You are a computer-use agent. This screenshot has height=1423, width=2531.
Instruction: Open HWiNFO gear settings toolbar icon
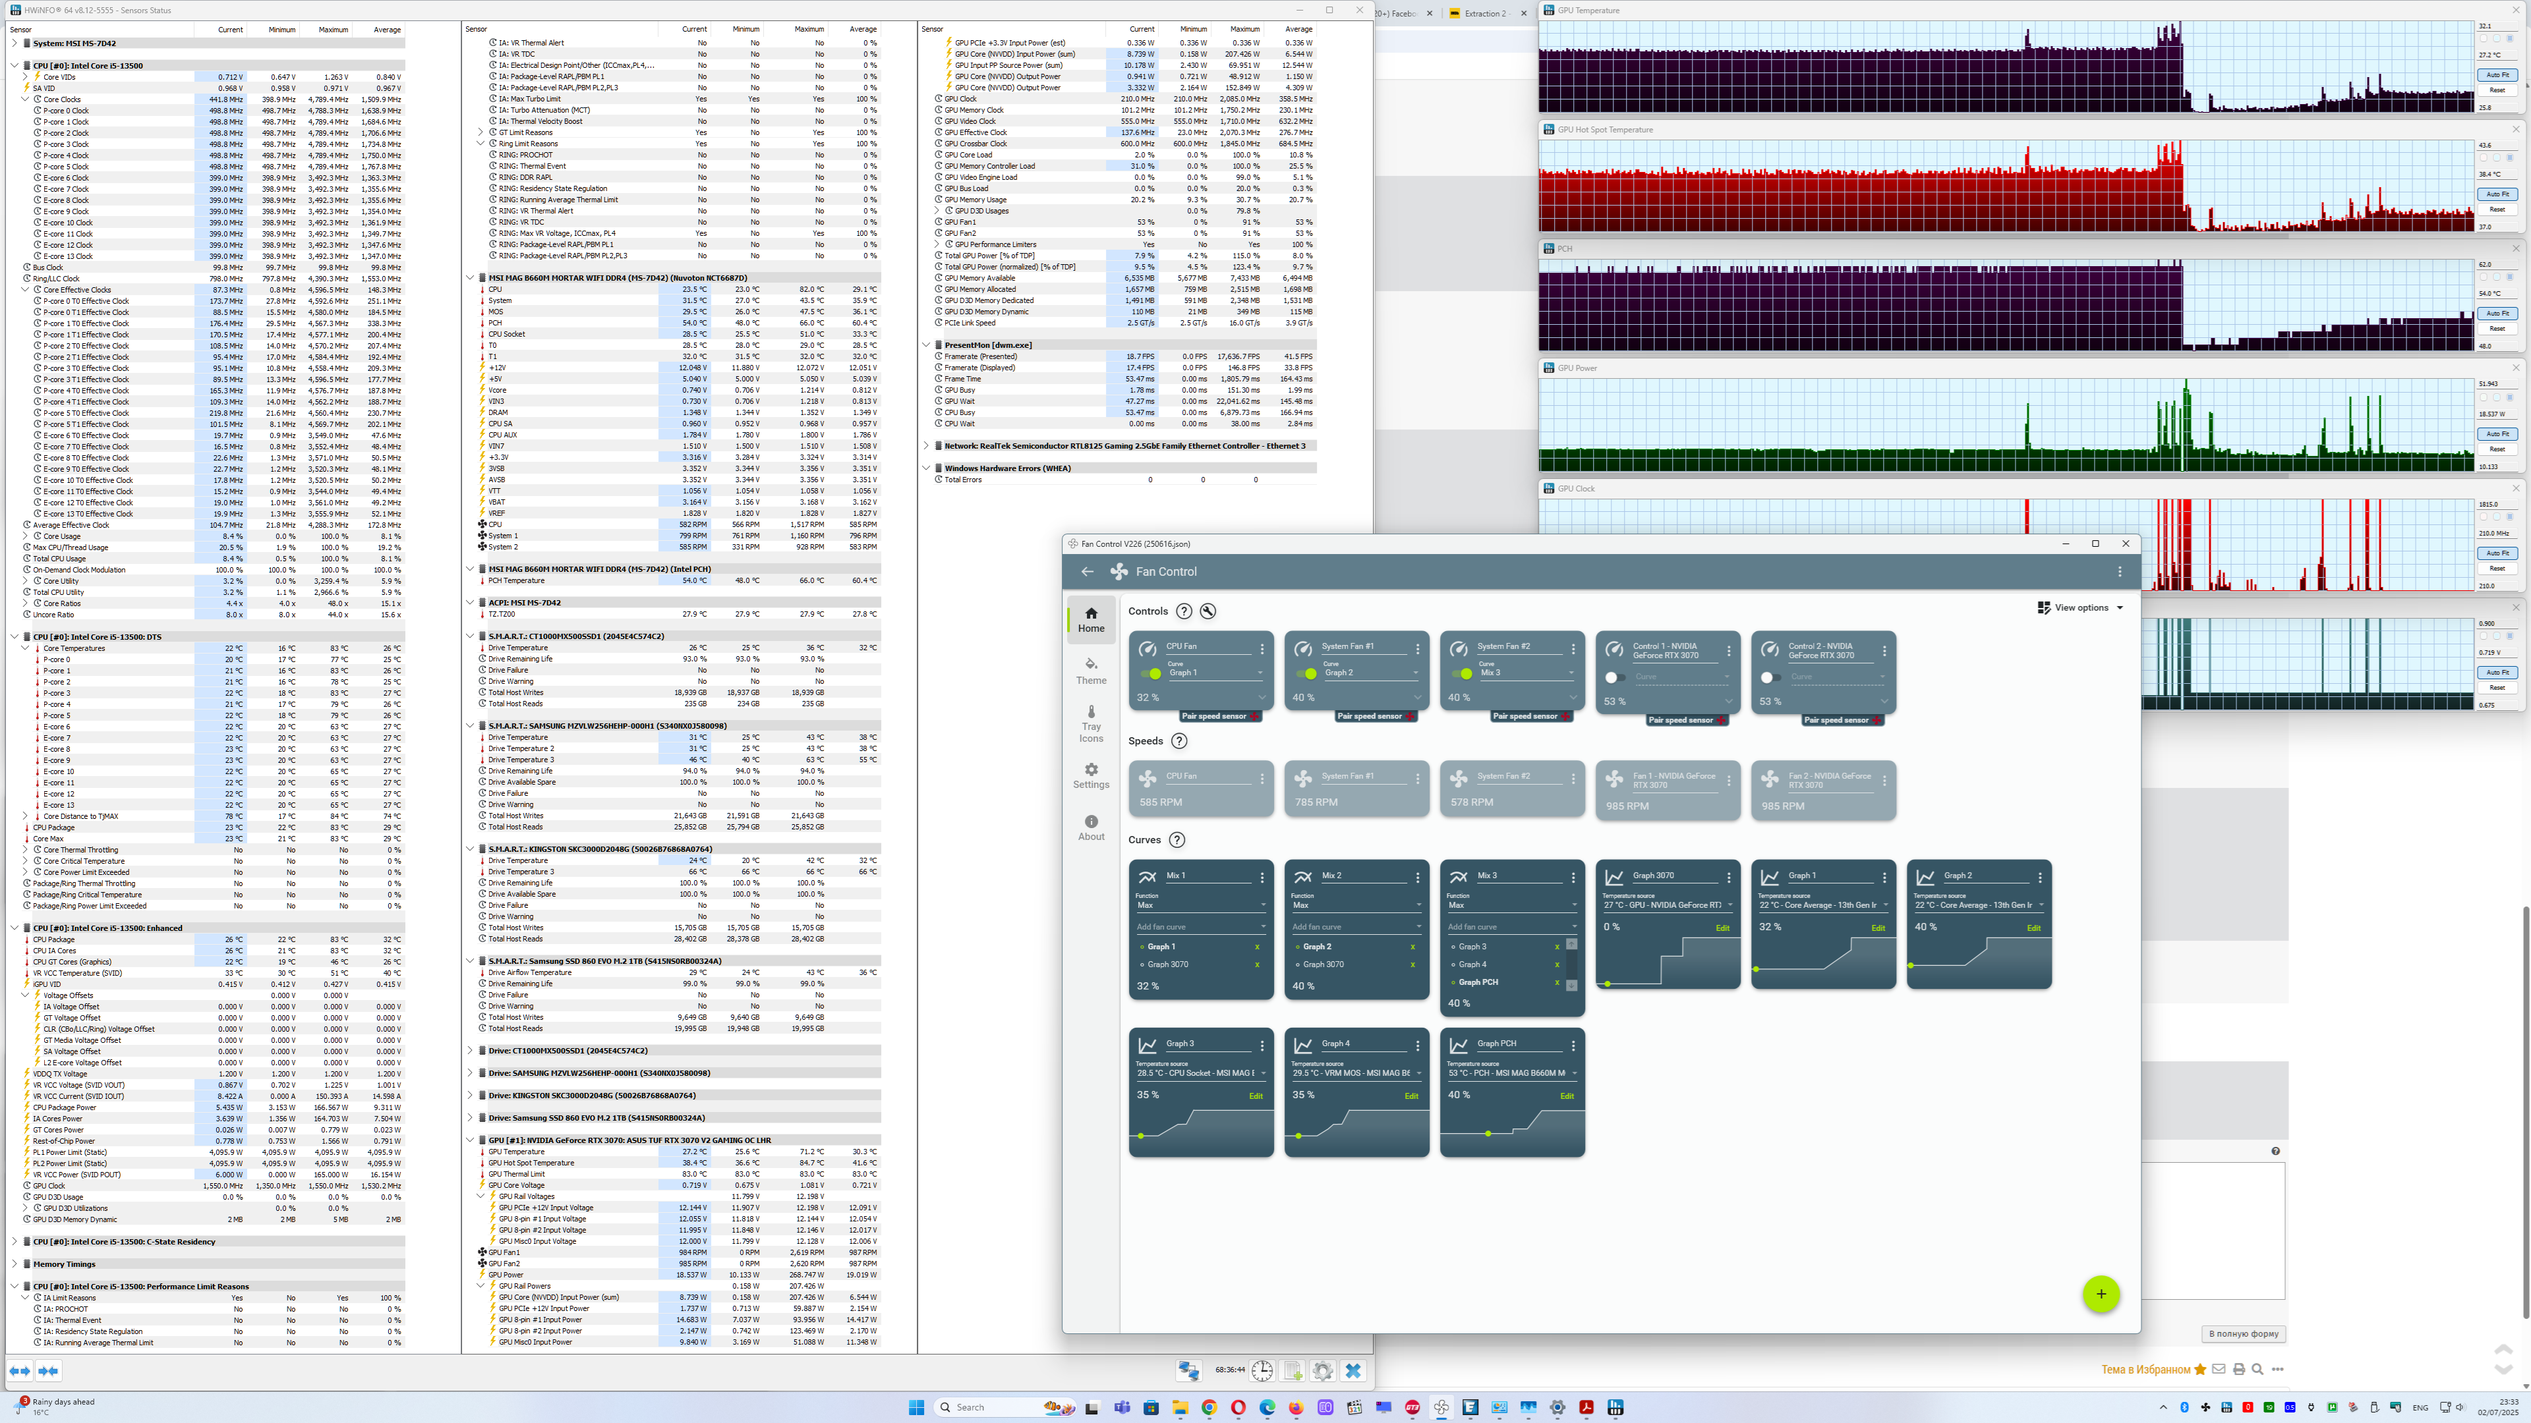(1322, 1371)
